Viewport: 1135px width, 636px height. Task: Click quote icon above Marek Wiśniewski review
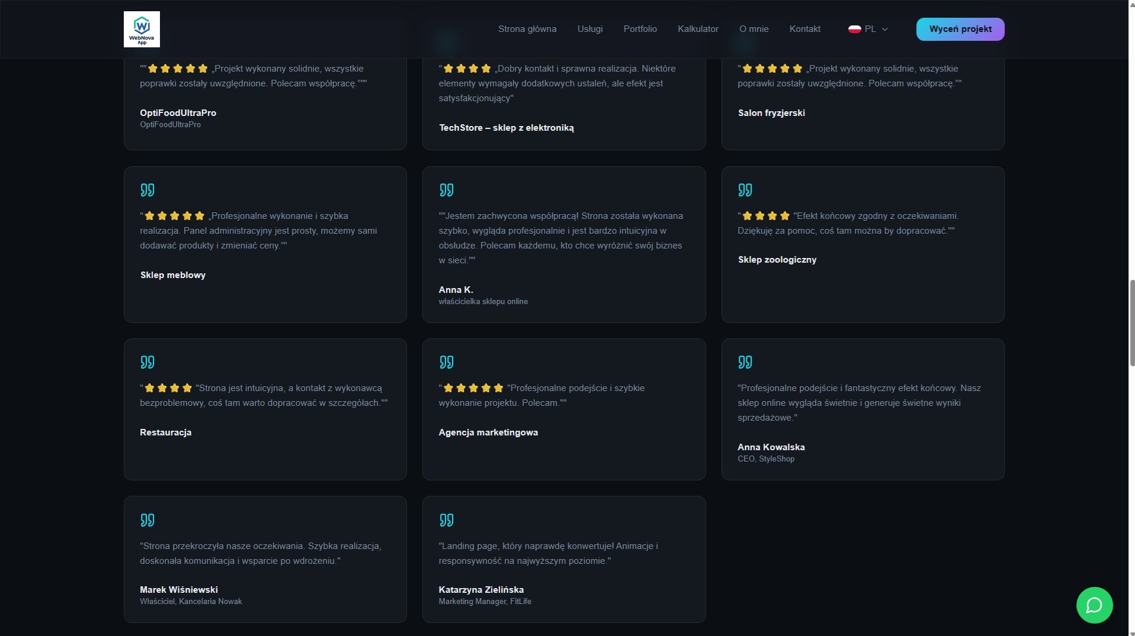pos(147,520)
